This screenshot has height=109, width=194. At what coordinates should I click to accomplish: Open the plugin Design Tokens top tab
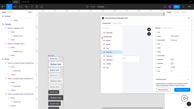click(x=117, y=23)
